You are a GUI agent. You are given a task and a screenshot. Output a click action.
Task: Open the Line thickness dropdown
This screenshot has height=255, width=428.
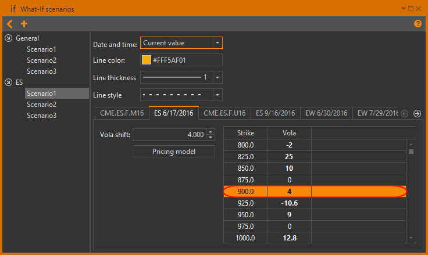(x=217, y=77)
